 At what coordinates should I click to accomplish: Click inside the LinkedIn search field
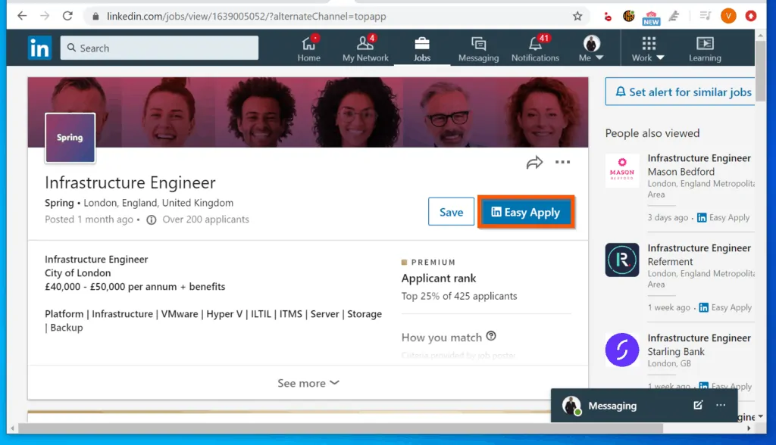159,48
